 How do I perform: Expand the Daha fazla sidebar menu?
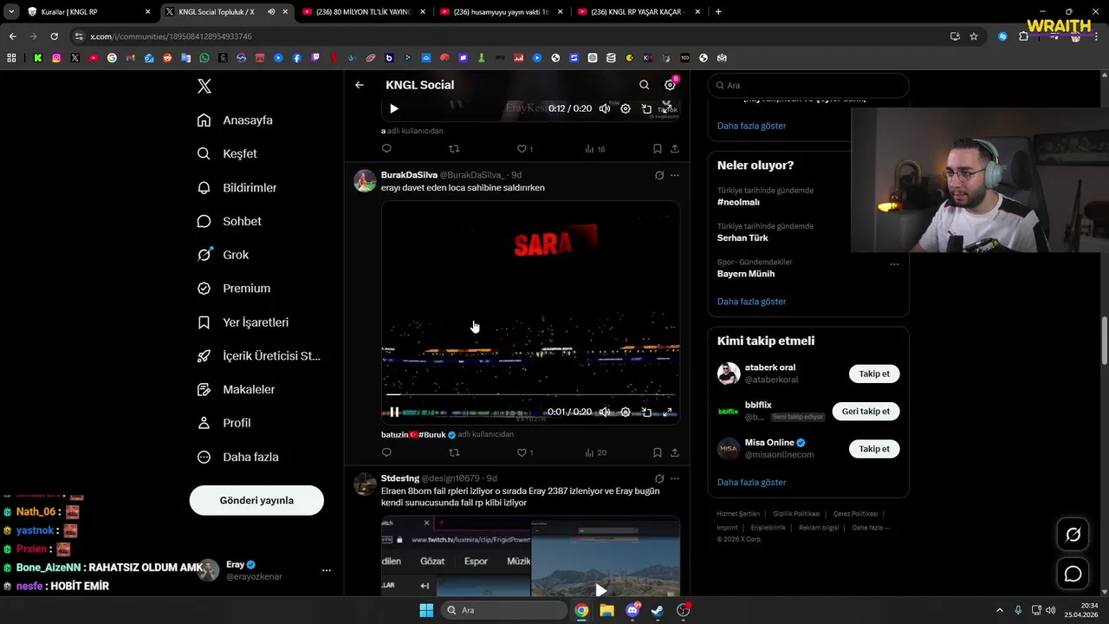237,457
